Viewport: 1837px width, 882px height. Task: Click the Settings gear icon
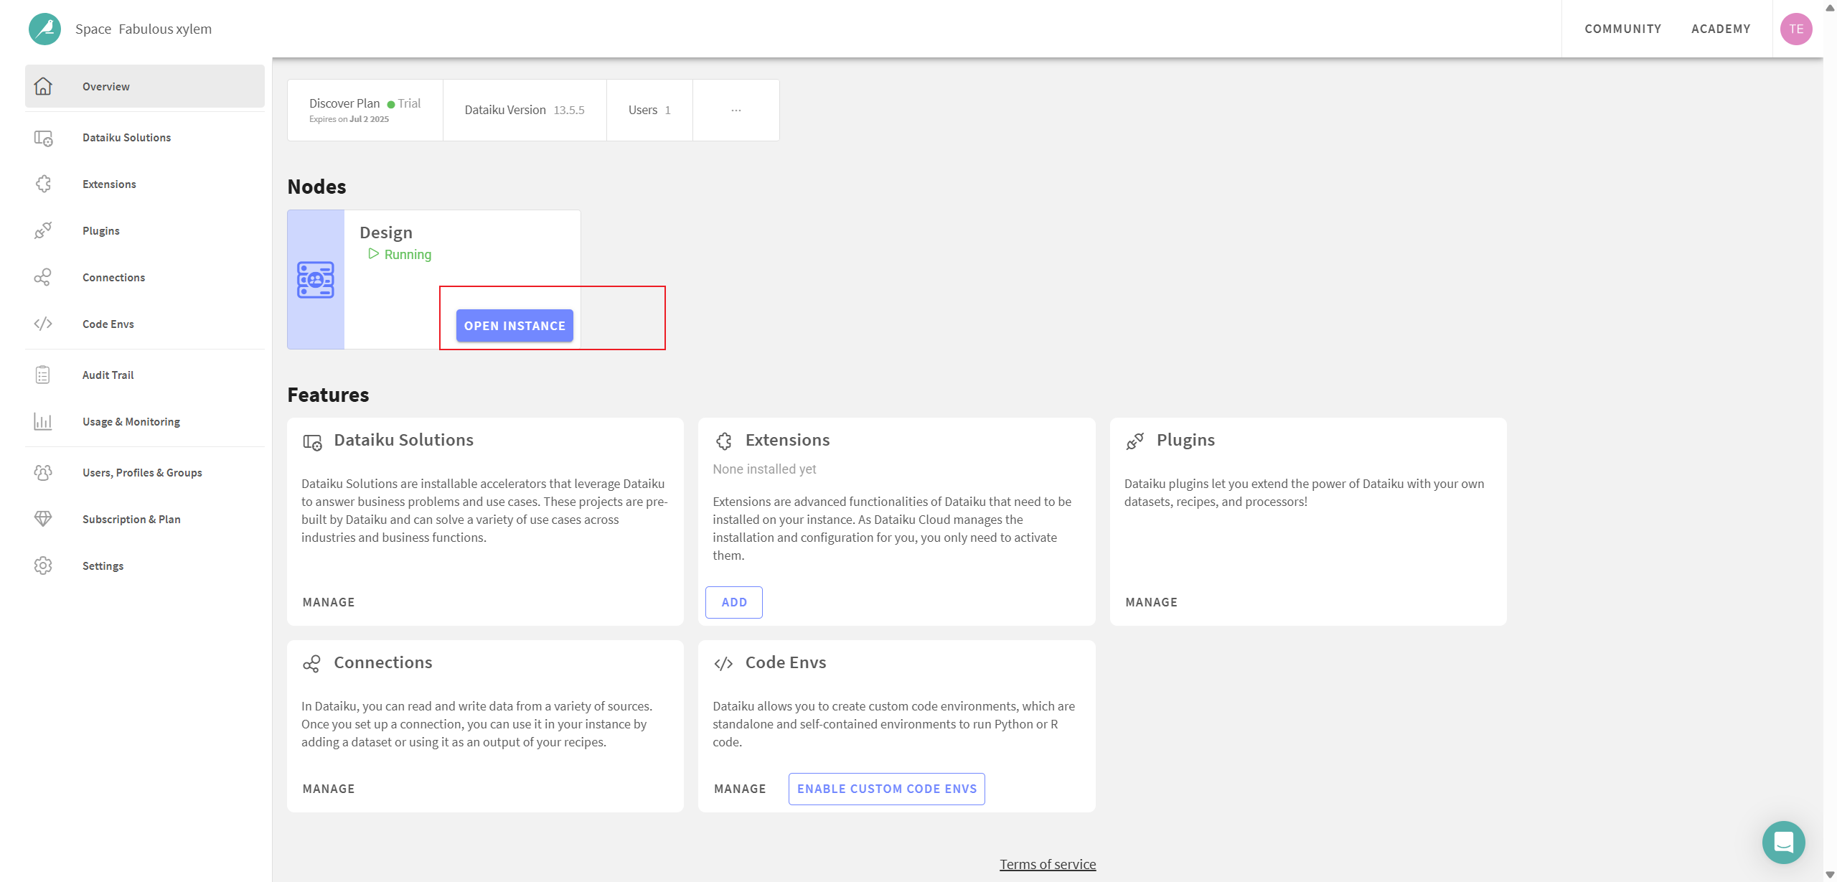[x=43, y=566]
